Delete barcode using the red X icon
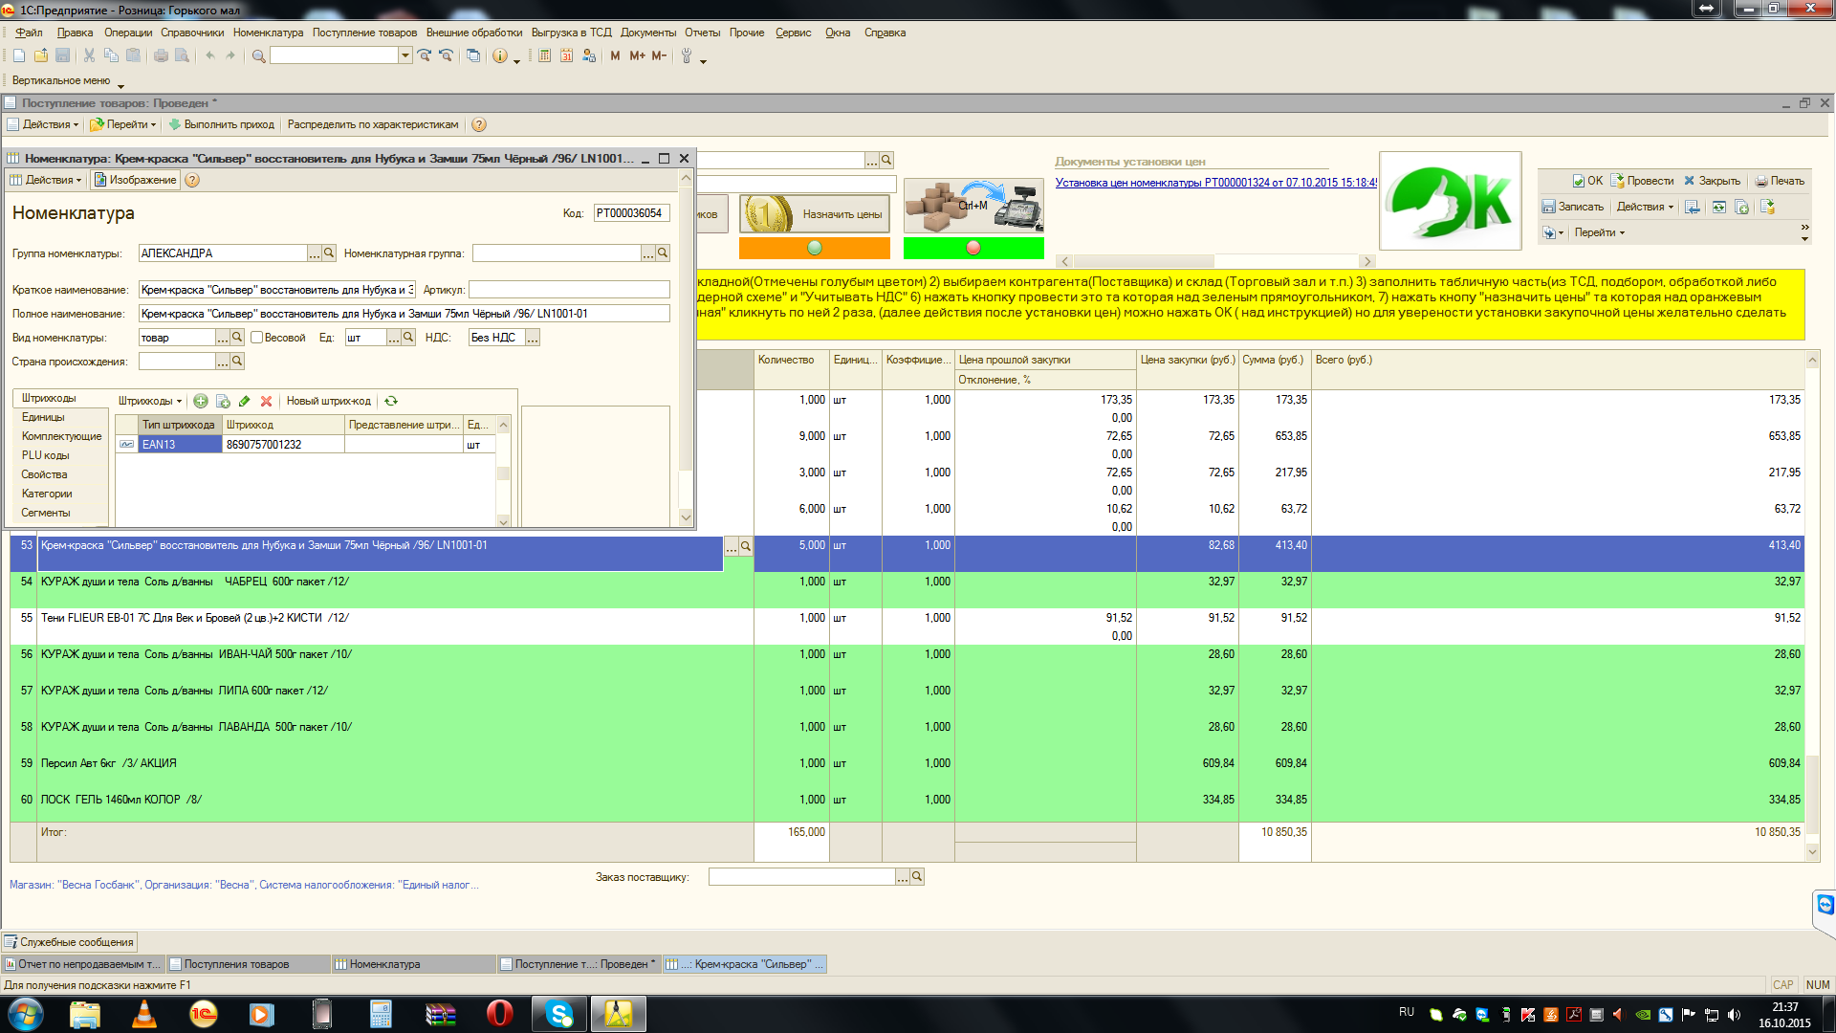Image resolution: width=1836 pixels, height=1033 pixels. click(x=267, y=401)
